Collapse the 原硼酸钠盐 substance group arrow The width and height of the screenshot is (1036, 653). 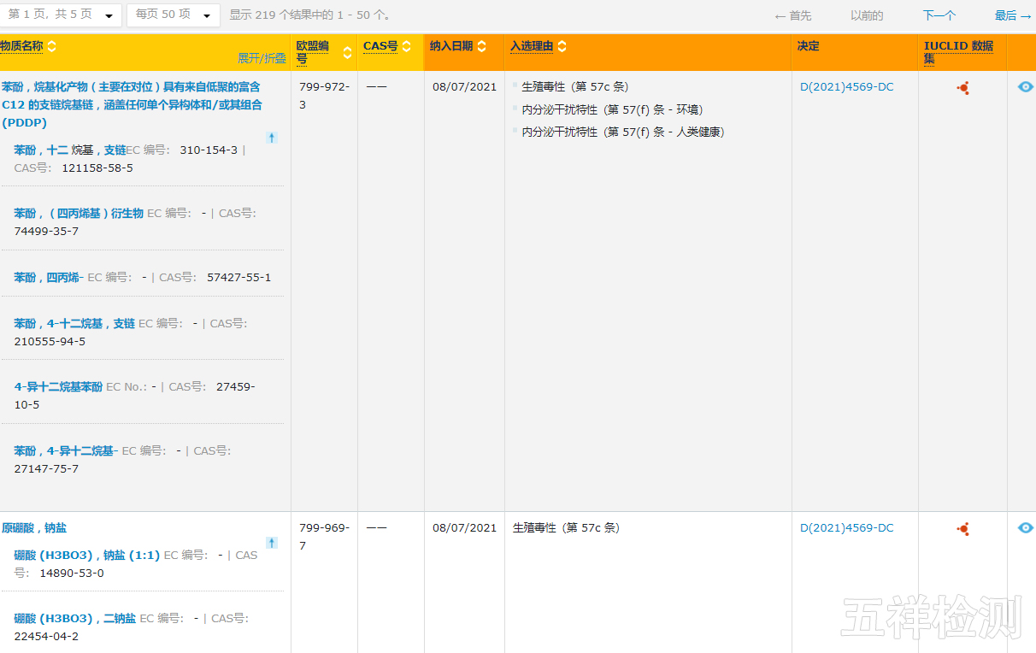[x=272, y=543]
